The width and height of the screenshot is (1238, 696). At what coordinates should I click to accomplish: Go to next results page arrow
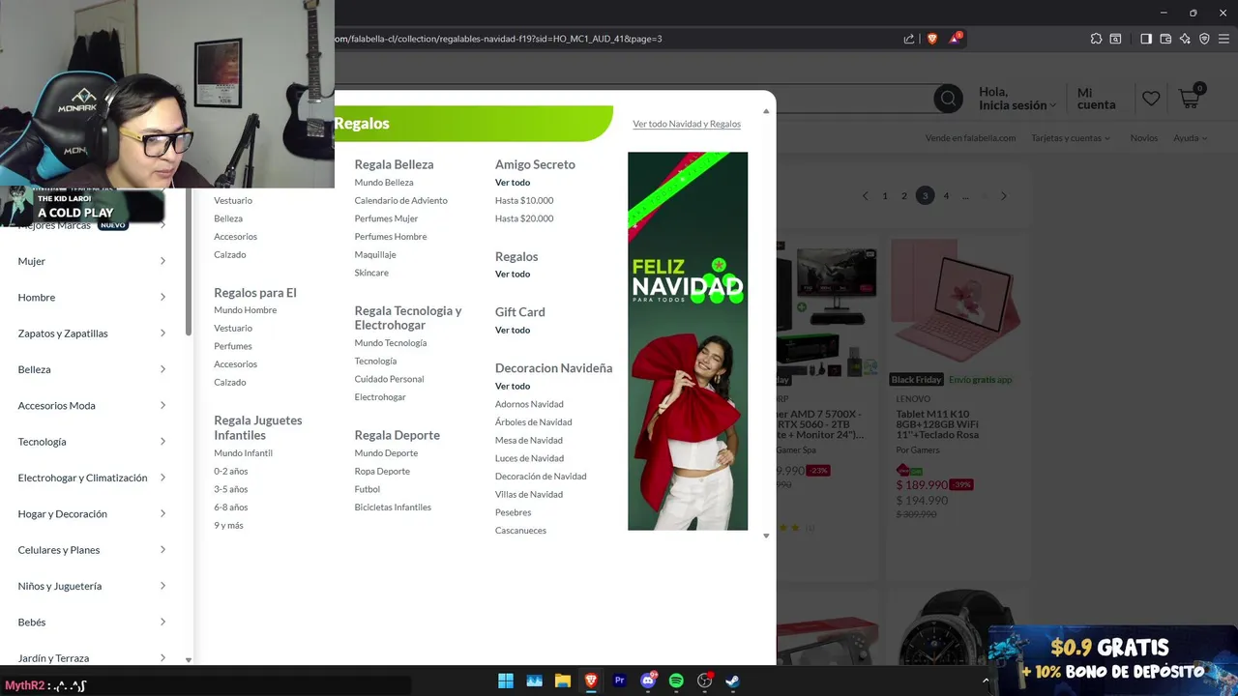tap(1004, 196)
